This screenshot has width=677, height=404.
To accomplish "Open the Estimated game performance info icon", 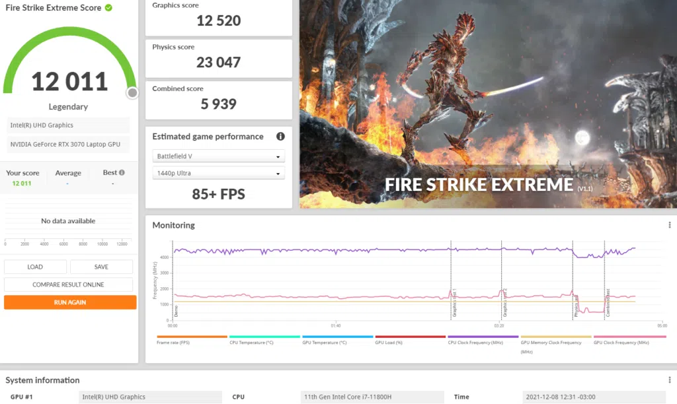I will 280,137.
